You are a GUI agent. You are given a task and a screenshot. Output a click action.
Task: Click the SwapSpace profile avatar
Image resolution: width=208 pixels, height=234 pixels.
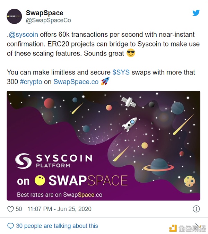[x=14, y=16]
